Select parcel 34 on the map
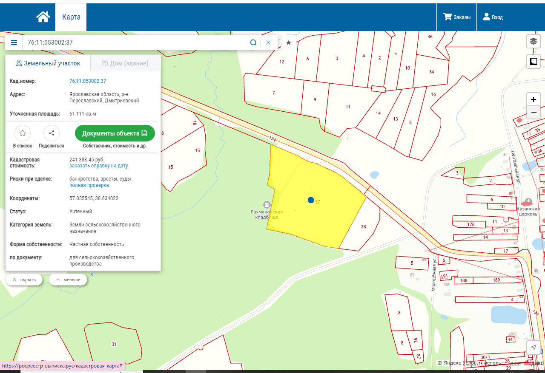Viewport: 545px width, 373px height. coord(431,71)
